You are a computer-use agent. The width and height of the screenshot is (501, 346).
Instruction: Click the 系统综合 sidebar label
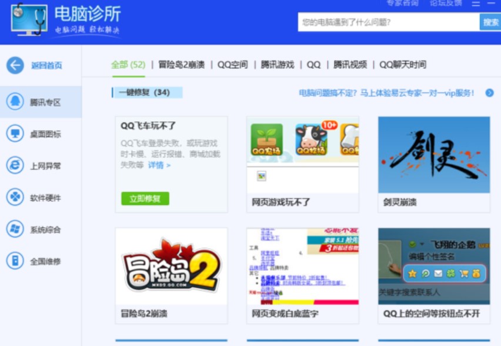(45, 229)
